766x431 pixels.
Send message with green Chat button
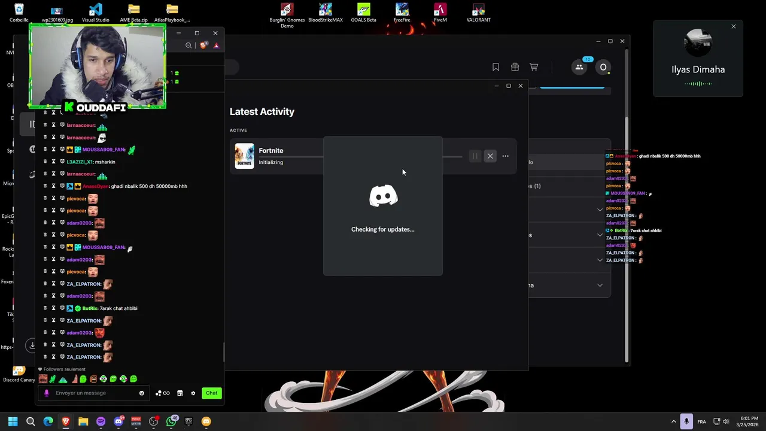pyautogui.click(x=211, y=393)
